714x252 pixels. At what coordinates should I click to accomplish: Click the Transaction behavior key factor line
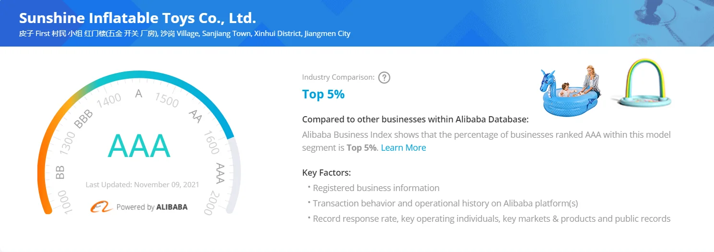pyautogui.click(x=445, y=204)
